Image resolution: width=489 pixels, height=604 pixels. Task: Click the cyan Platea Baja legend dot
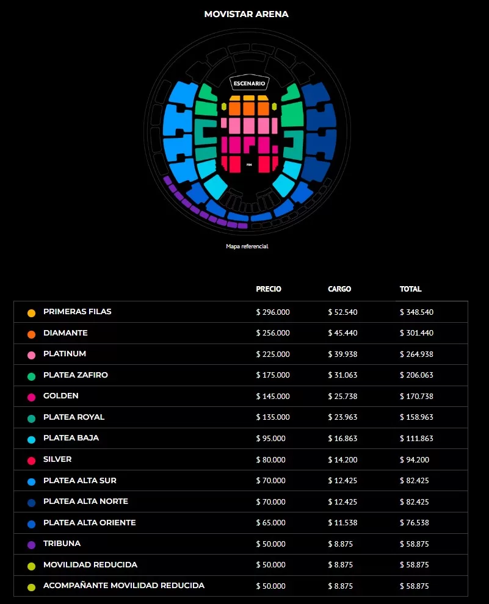pos(31,439)
